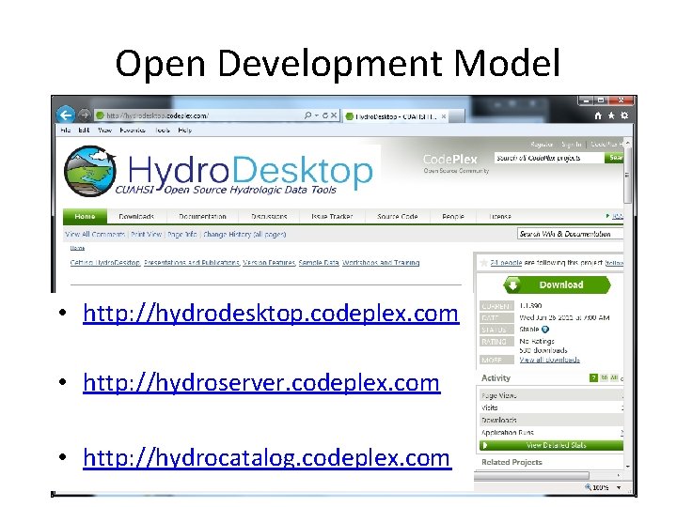Click the green CodePlex Search button
This screenshot has width=677, height=507.
point(614,158)
